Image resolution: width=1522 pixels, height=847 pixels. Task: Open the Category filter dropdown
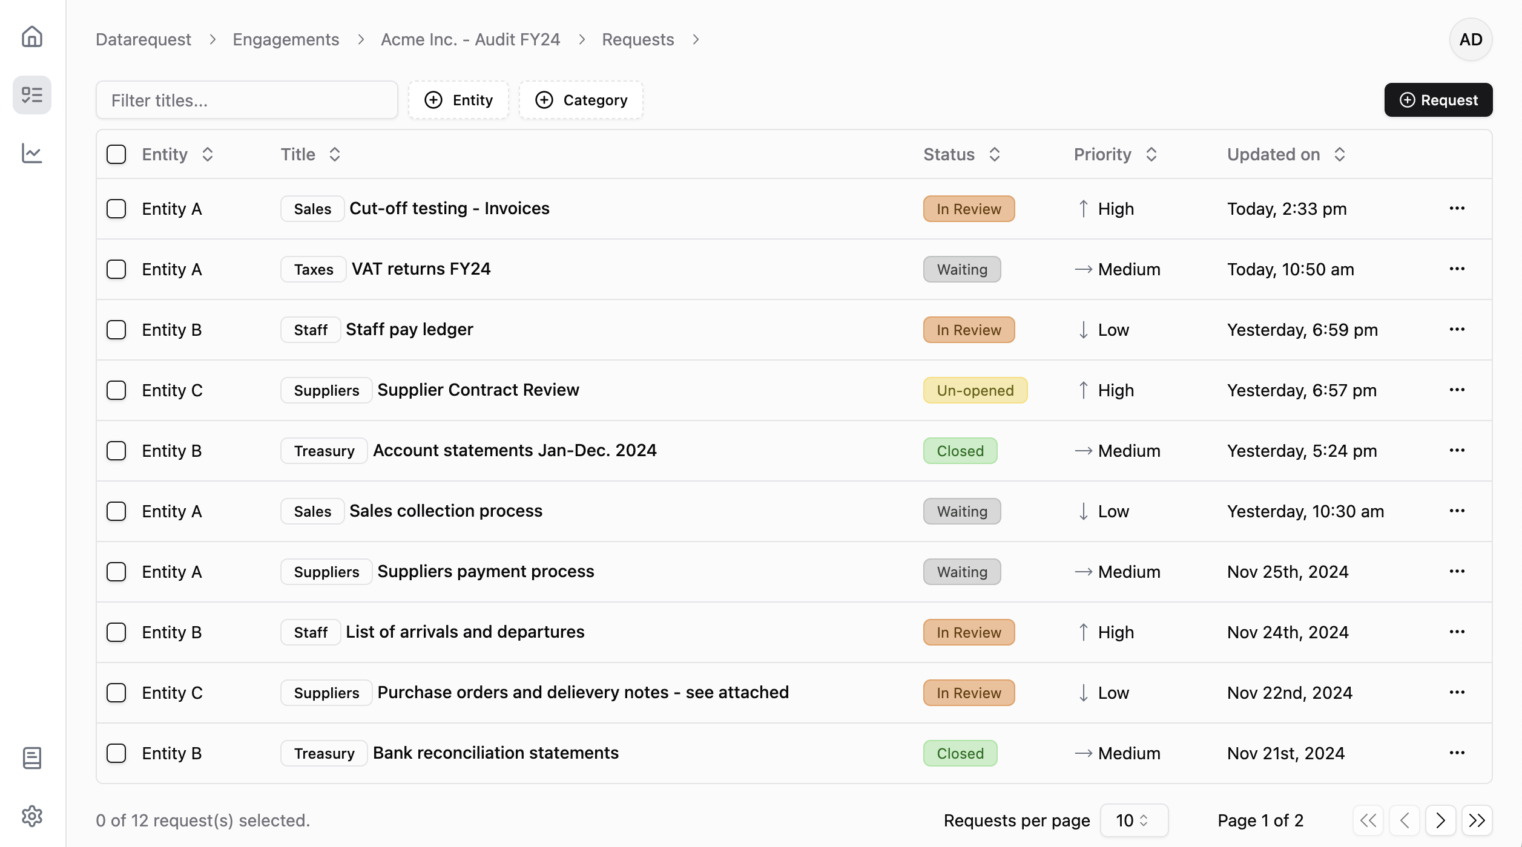(581, 100)
